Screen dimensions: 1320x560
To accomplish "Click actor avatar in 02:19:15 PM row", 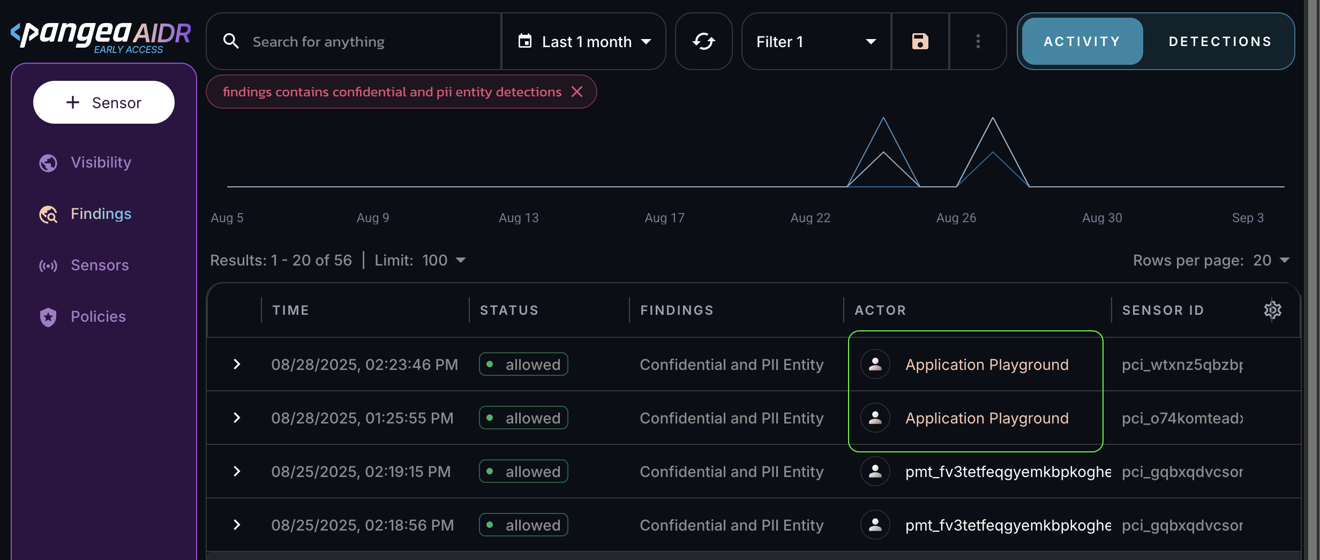I will pyautogui.click(x=875, y=471).
